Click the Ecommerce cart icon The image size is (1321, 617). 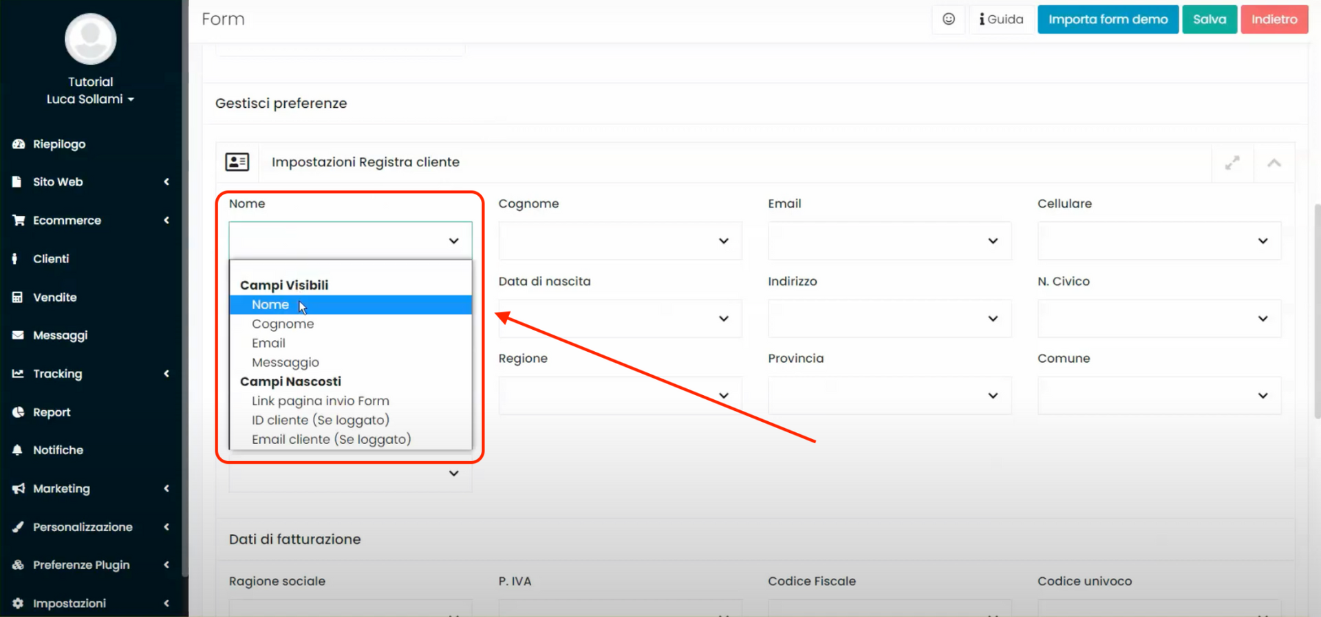[19, 220]
